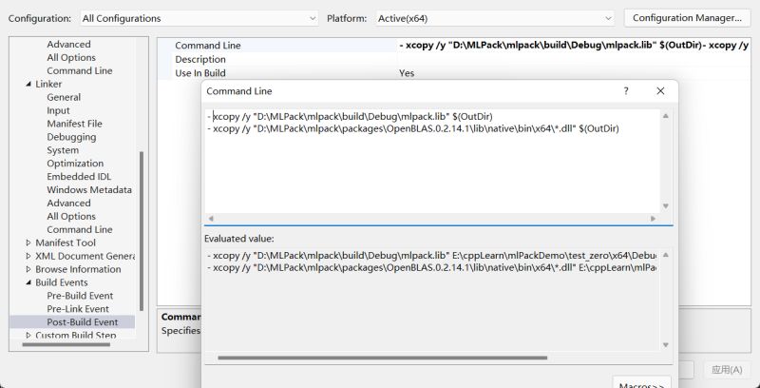Select Manifest Tool tree label
This screenshot has height=388, width=760.
(66, 242)
